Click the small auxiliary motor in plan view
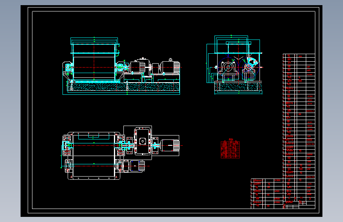Viewport: 343px width, 222px height. (136, 166)
